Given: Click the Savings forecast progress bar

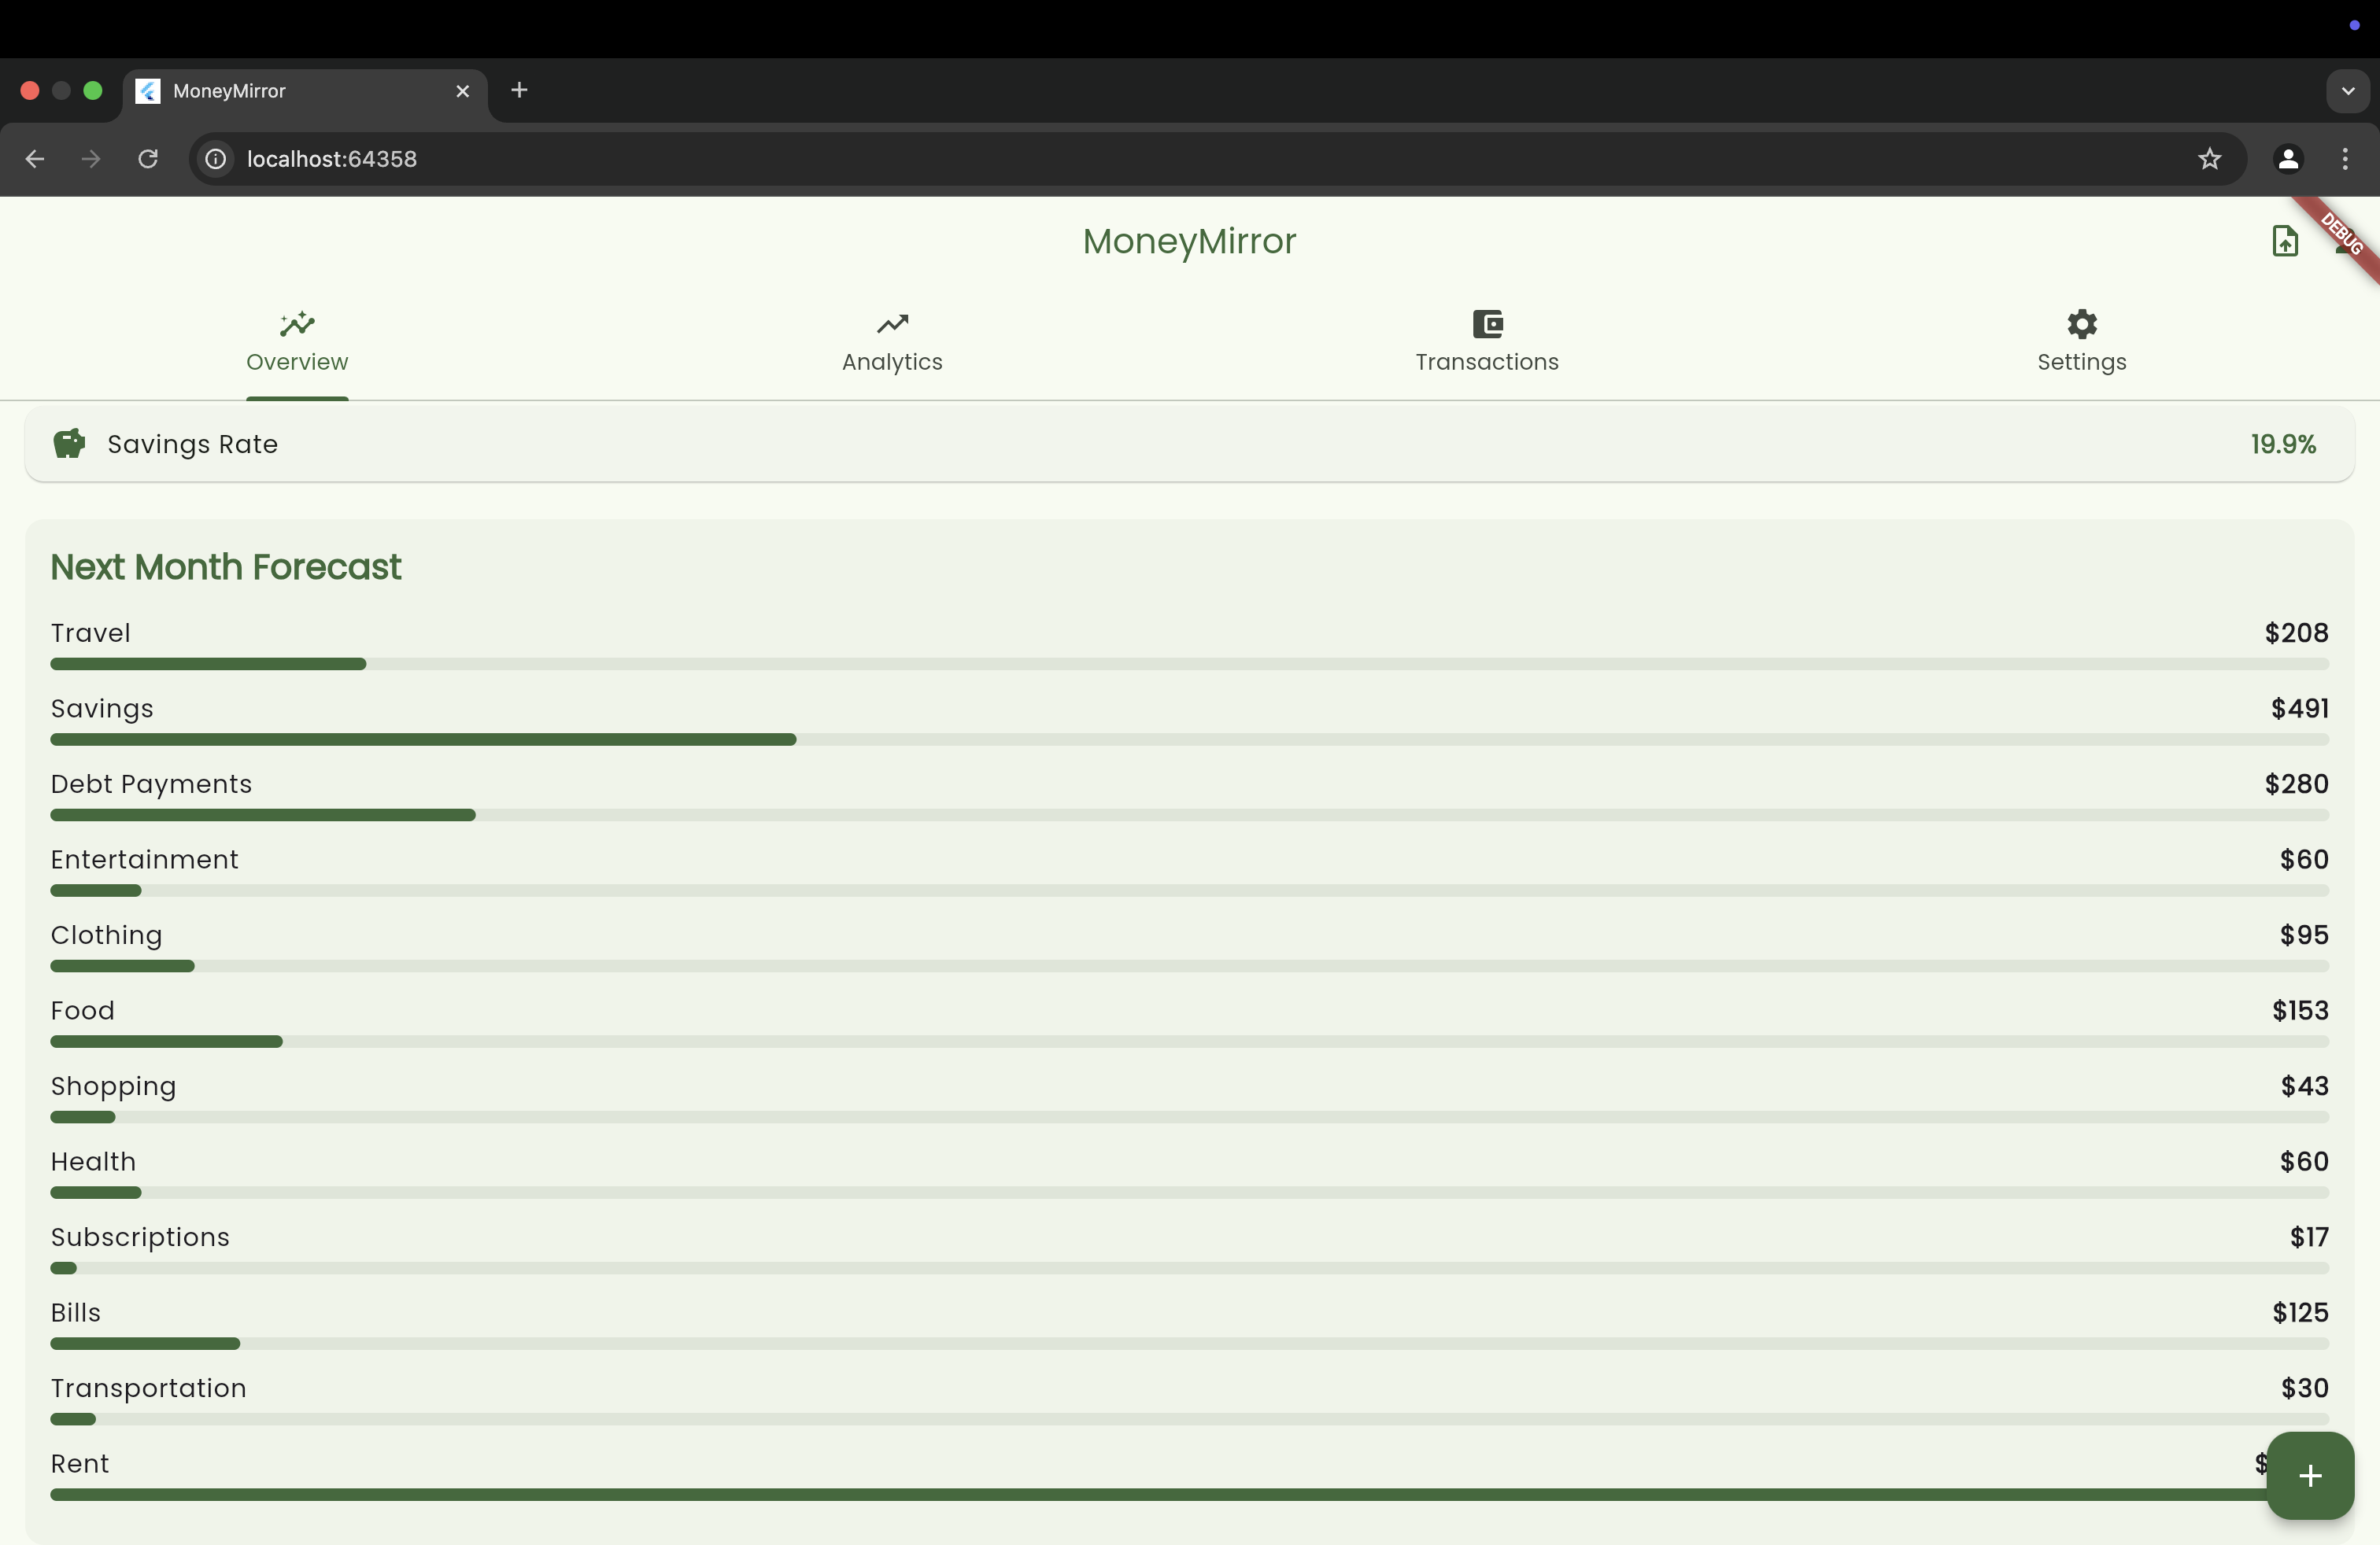Looking at the screenshot, I should point(1189,739).
